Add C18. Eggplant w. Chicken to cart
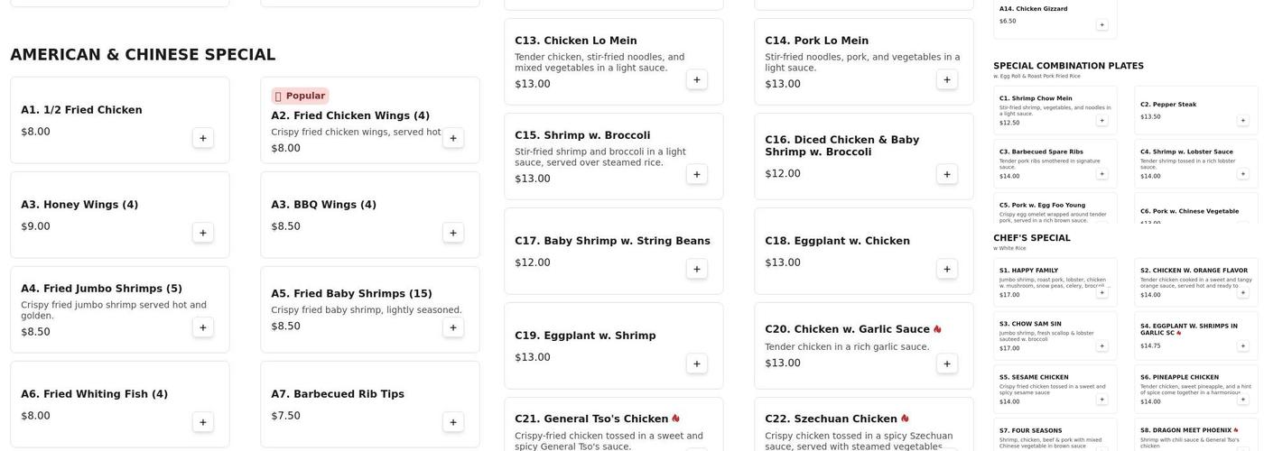1264x451 pixels. 947,269
